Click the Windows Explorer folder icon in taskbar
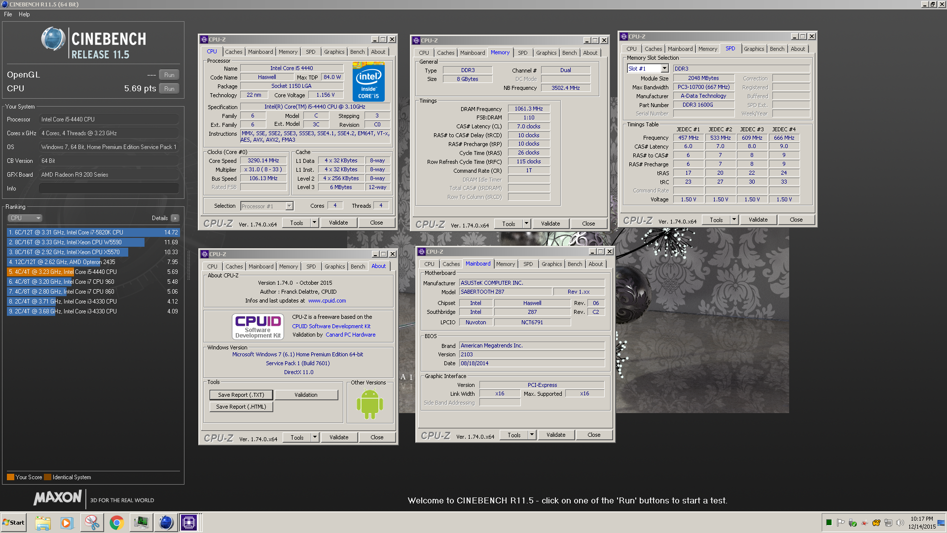The width and height of the screenshot is (947, 533). coord(43,523)
